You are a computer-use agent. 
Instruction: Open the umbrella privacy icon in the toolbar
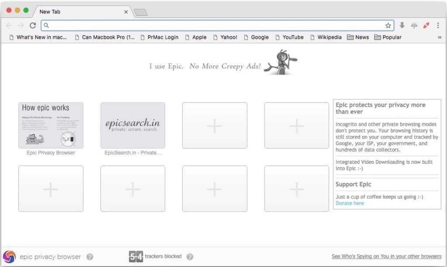click(414, 26)
